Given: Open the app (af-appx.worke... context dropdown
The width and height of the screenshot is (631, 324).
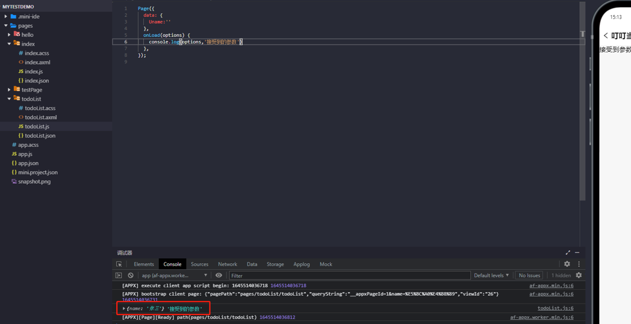Looking at the screenshot, I should pos(174,275).
